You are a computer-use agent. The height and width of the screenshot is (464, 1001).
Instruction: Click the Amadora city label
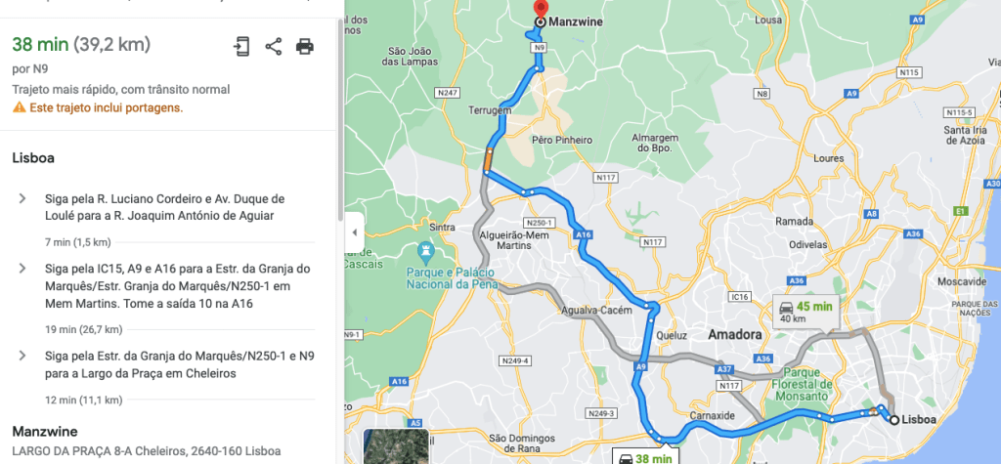(735, 334)
